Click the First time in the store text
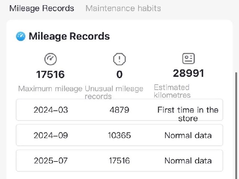 188,114
